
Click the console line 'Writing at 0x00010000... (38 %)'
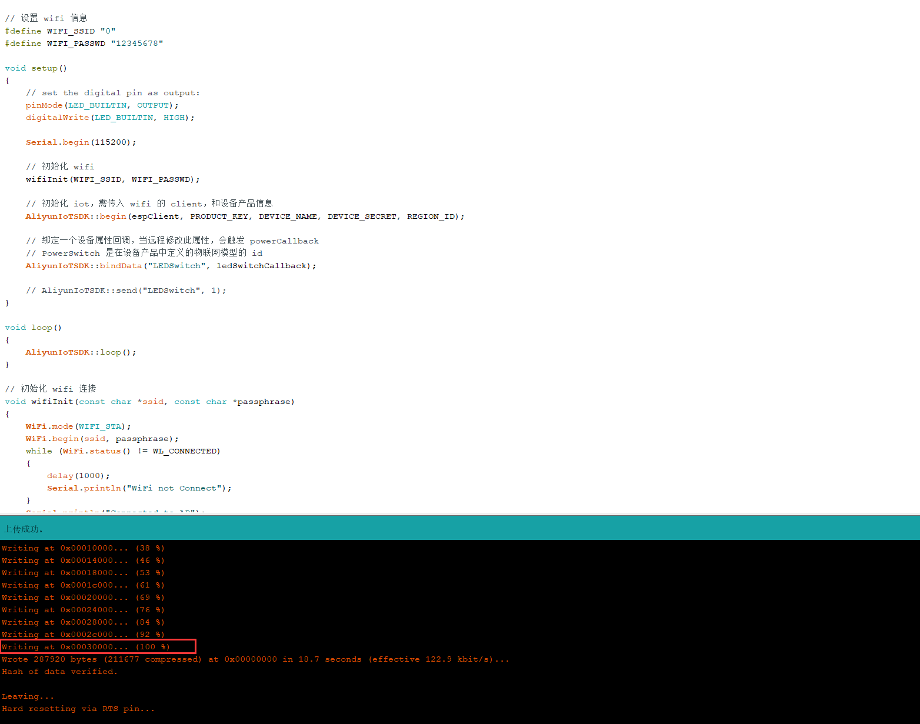click(83, 548)
